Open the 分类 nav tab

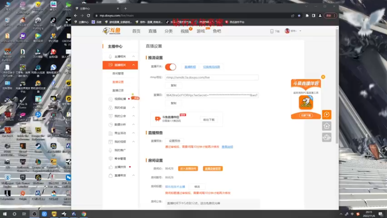[168, 31]
